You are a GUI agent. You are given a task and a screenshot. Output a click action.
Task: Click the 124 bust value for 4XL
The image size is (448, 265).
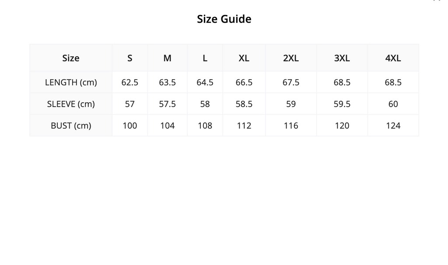coord(393,126)
